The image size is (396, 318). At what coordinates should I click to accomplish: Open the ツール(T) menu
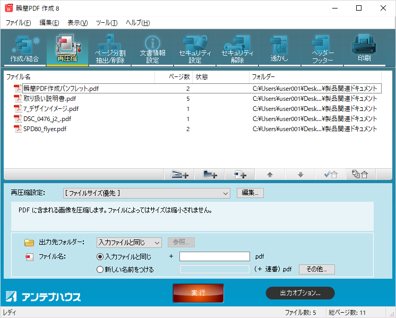107,23
